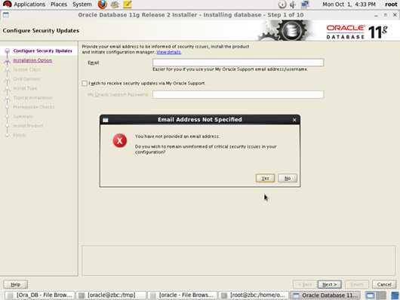
Task: Minimize the installer window
Action: [x=376, y=15]
